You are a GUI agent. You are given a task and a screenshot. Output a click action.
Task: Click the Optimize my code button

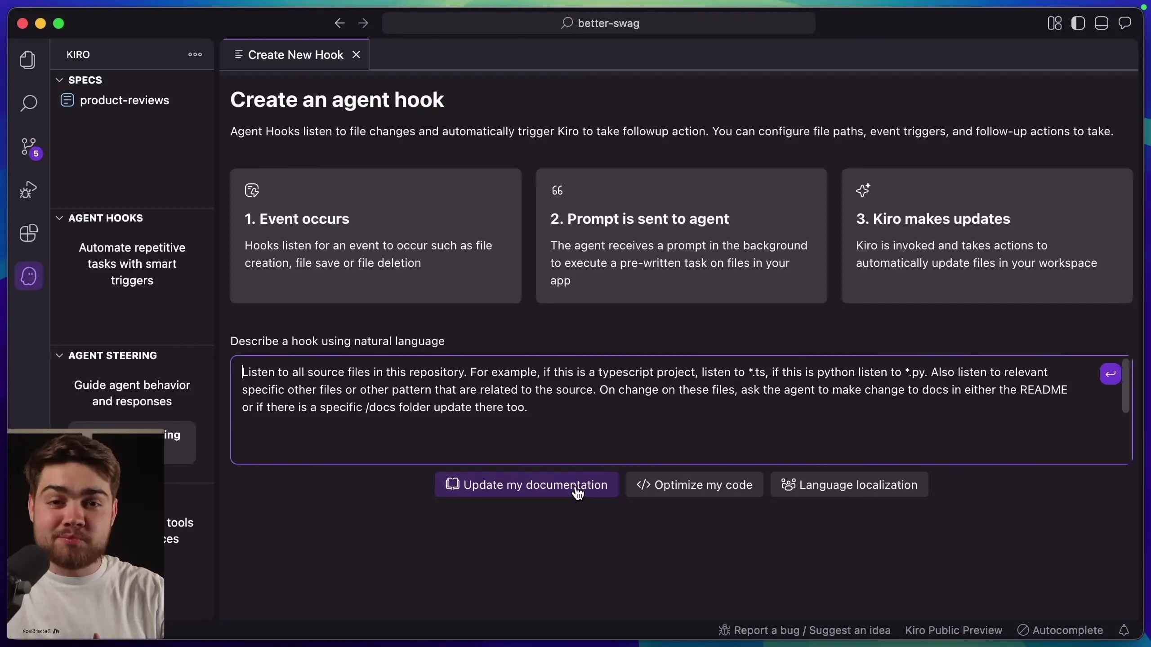coord(694,484)
